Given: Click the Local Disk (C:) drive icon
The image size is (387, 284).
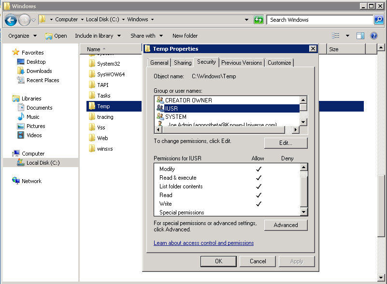Looking at the screenshot, I should coord(21,162).
